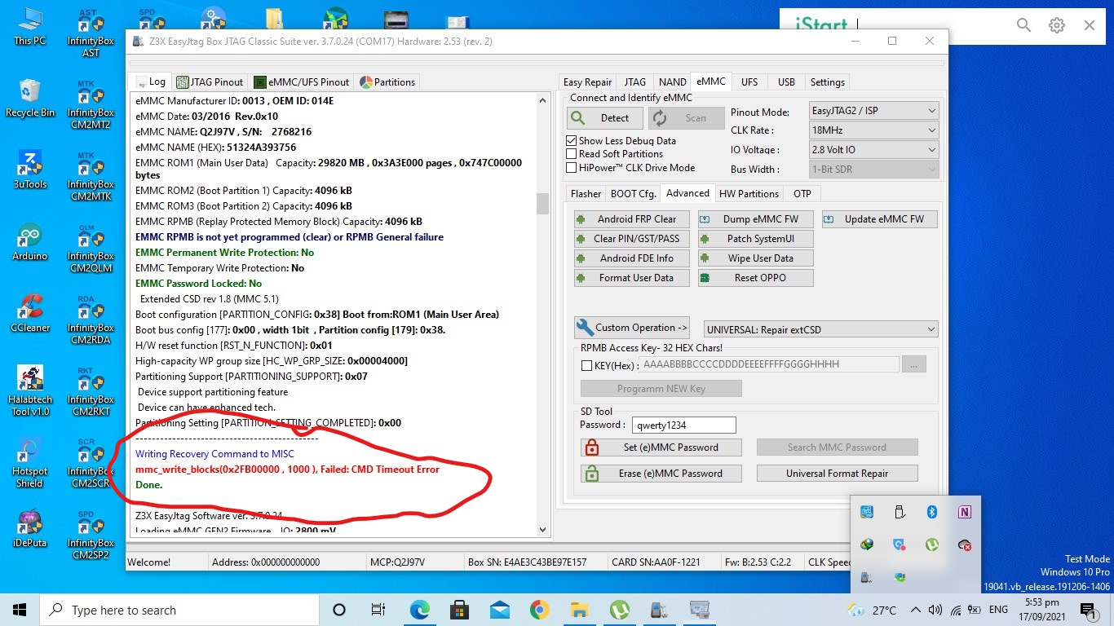
Task: Tick the KEY(Hex) checkbox
Action: (x=586, y=365)
